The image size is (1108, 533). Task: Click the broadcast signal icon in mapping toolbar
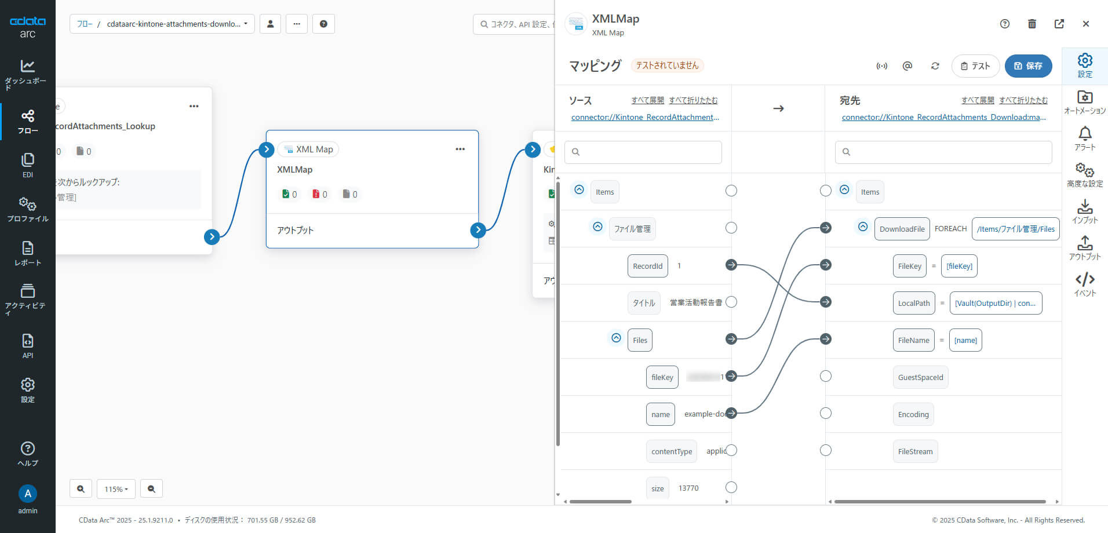881,66
